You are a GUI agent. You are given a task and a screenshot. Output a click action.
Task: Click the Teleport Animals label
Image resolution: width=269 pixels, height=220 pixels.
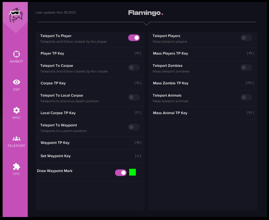(167, 95)
